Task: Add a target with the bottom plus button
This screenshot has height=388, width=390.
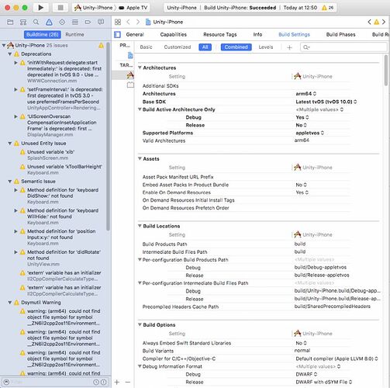Action: (117, 382)
